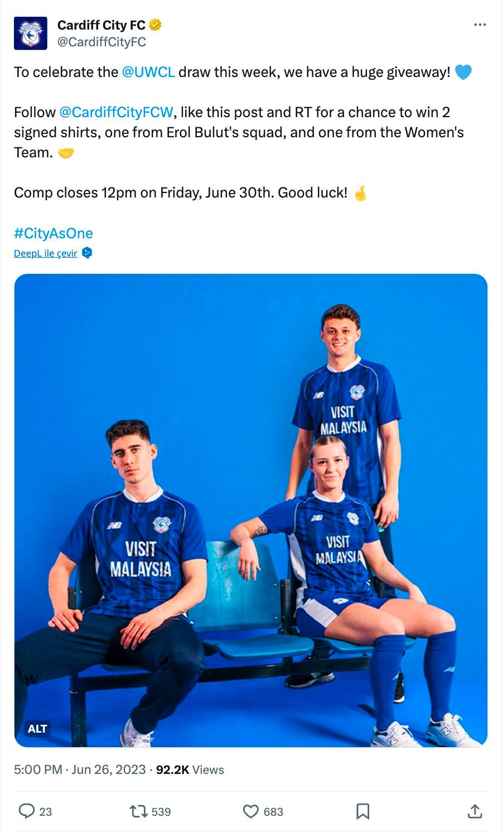Open the three-dot more options menu

[480, 25]
